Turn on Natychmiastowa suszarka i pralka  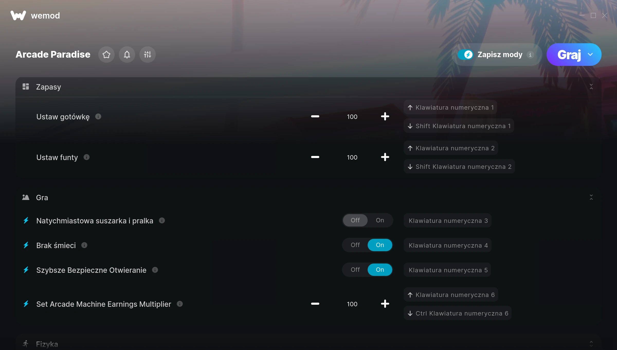pyautogui.click(x=380, y=220)
